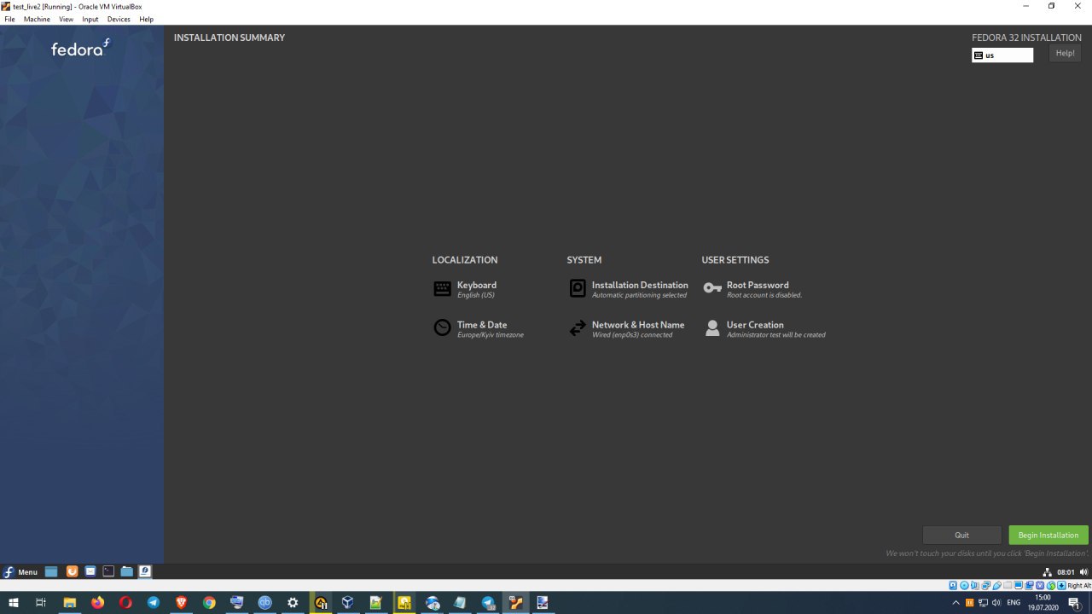Open the Windows Start menu
Viewport: 1092px width, 614px height.
[14, 603]
